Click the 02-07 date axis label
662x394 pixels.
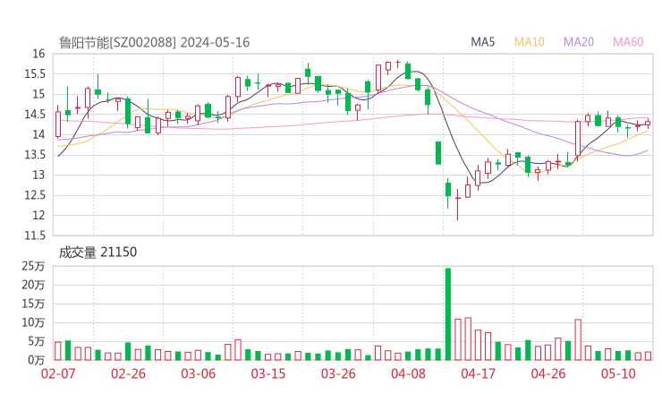58,373
